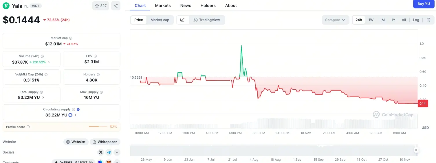
Task: Select the 1Y time range
Action: [393, 20]
